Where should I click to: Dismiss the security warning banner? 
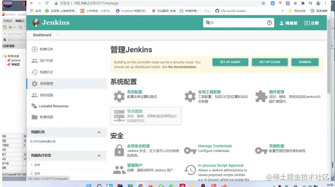[x=305, y=62]
